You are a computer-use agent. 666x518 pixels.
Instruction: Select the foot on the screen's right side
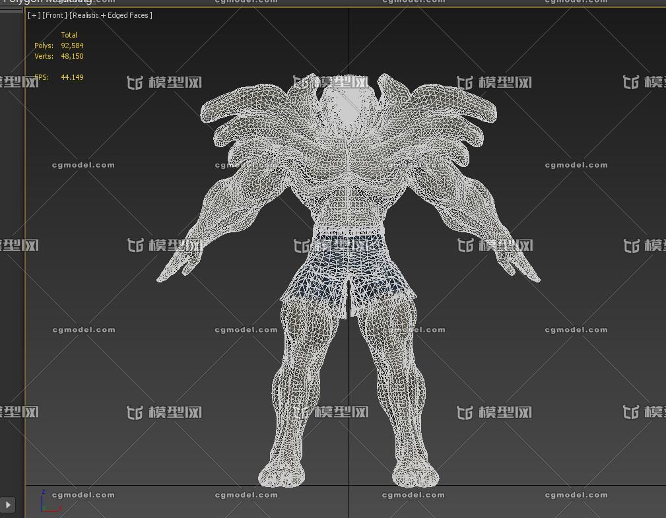(x=415, y=473)
